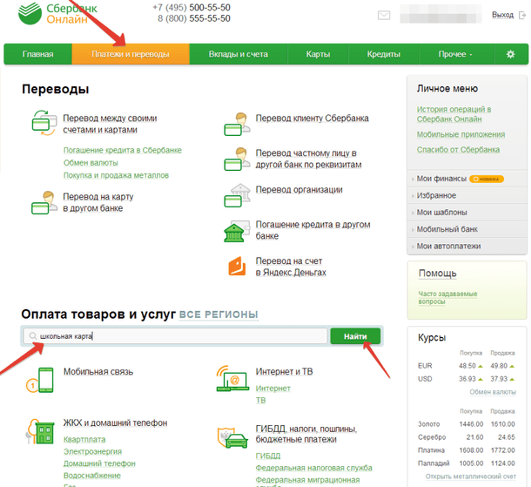Open the settings gear icon in navigation bar
The height and width of the screenshot is (487, 531).
[510, 54]
